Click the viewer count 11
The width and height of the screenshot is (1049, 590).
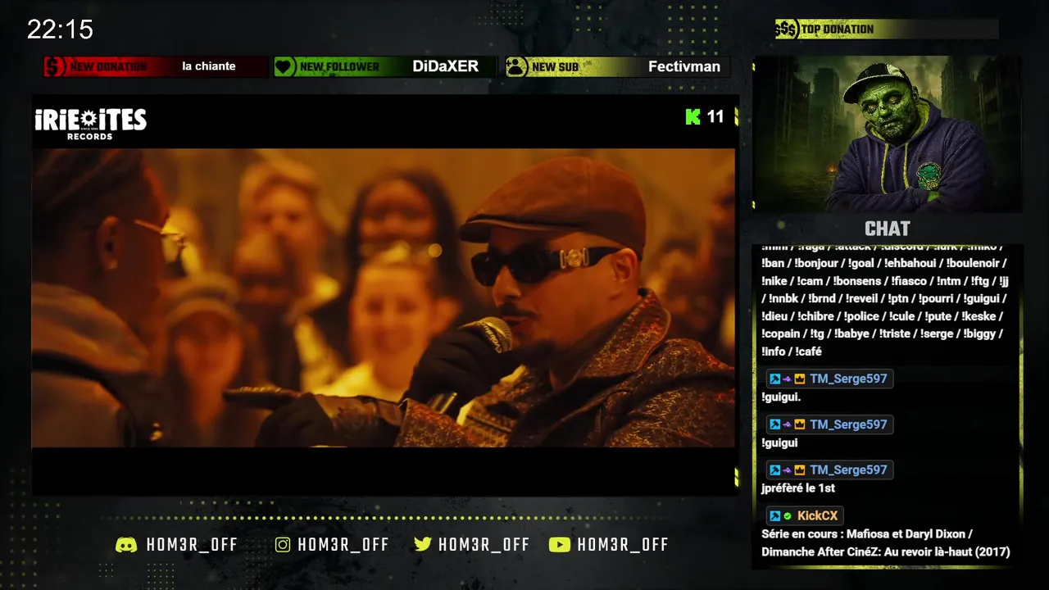pos(715,117)
